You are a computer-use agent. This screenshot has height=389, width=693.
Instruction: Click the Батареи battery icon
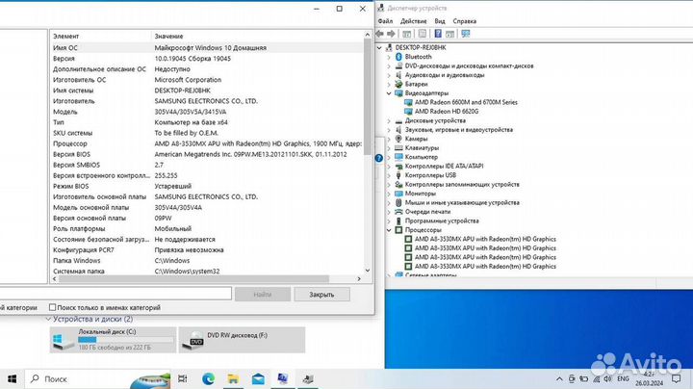coord(398,84)
